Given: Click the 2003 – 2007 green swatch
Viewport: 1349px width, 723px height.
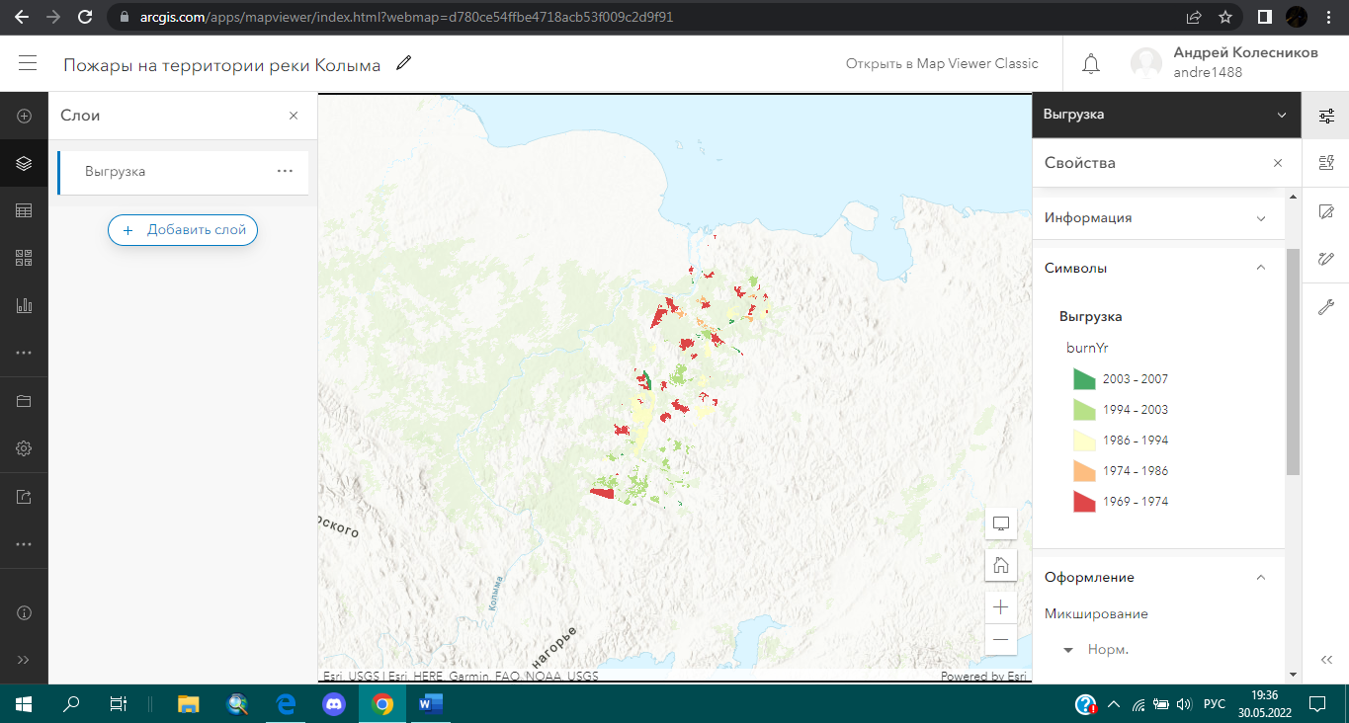Looking at the screenshot, I should pyautogui.click(x=1084, y=379).
